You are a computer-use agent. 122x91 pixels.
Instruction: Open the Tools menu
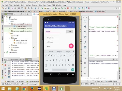49,5
